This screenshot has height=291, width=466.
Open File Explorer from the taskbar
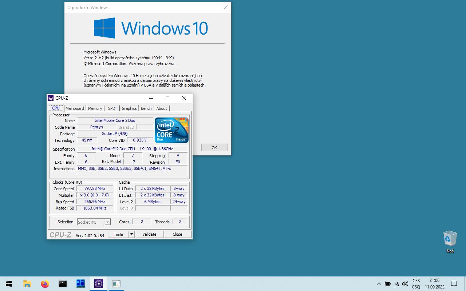(x=27, y=284)
